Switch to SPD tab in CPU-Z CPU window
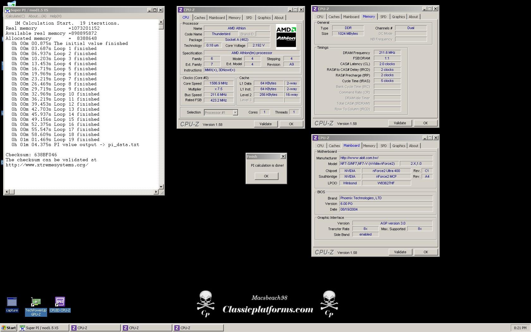The height and width of the screenshot is (332, 531). click(x=249, y=18)
